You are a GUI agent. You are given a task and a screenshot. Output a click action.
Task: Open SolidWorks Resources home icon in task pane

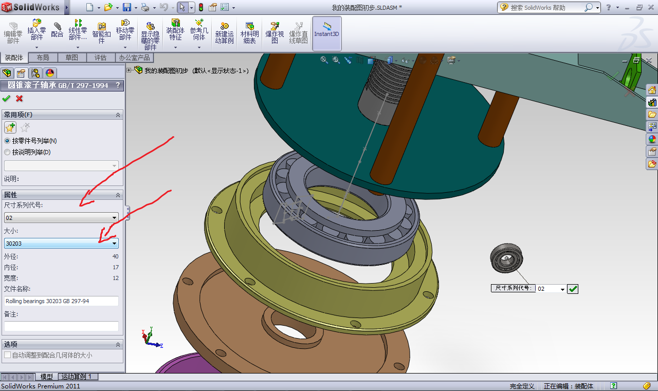652,90
